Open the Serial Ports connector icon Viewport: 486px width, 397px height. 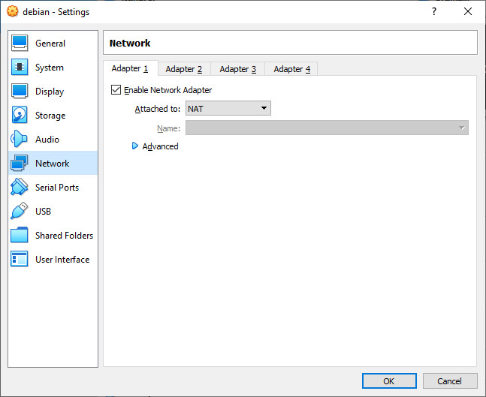[x=20, y=187]
